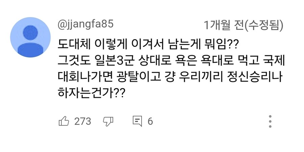Open the @jjangfa85 channel link
304x152 pixels.
tap(86, 24)
